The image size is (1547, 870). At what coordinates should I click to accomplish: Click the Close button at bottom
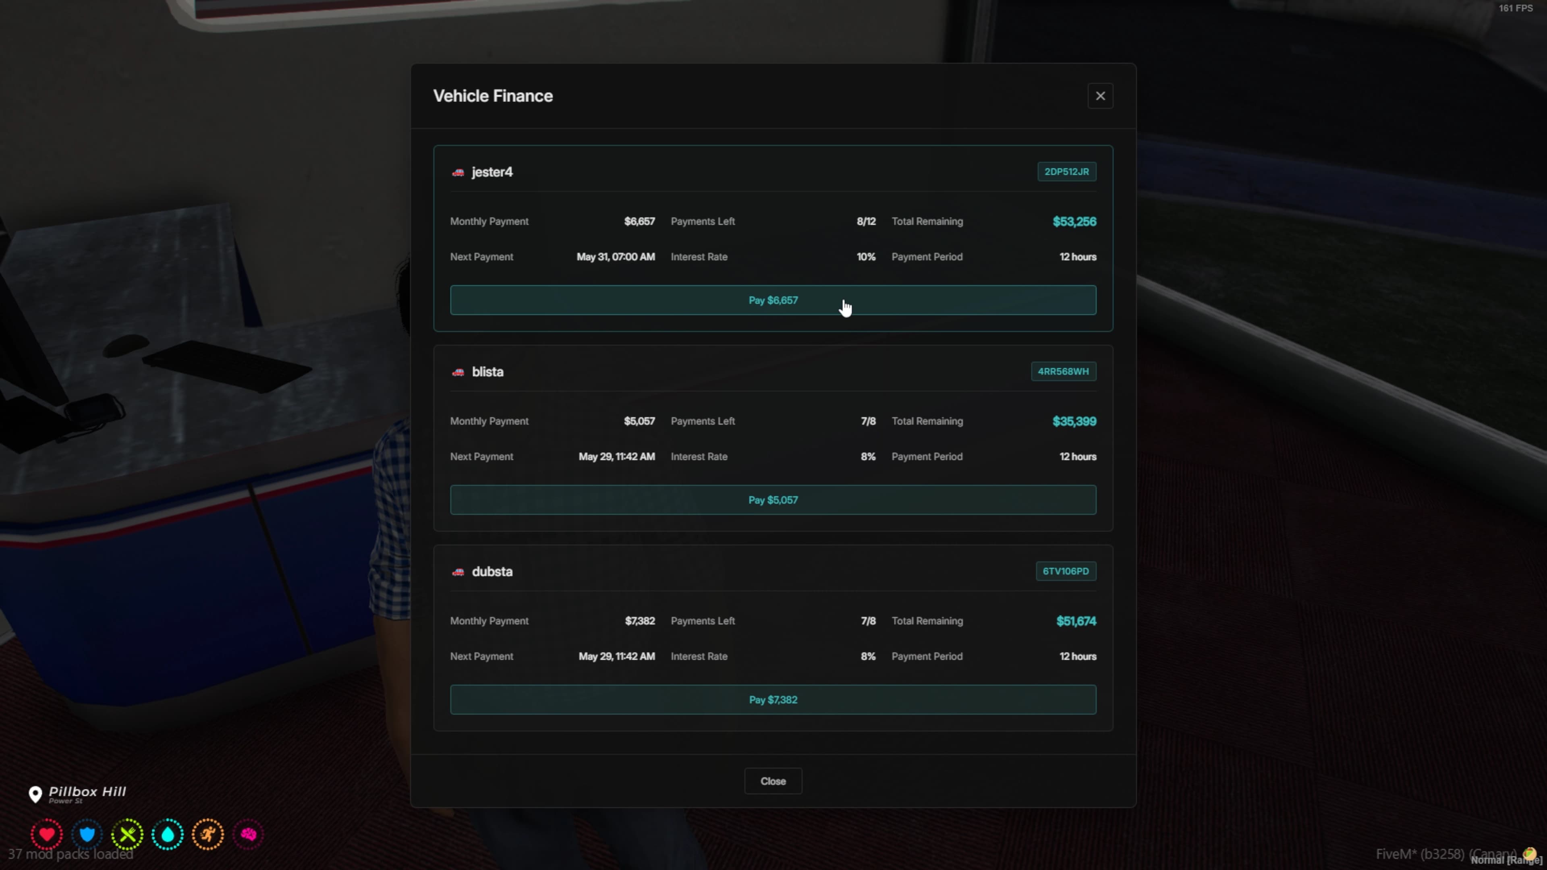tap(773, 781)
